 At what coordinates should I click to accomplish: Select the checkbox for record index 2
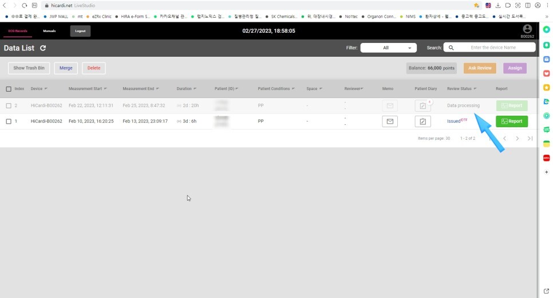(9, 105)
